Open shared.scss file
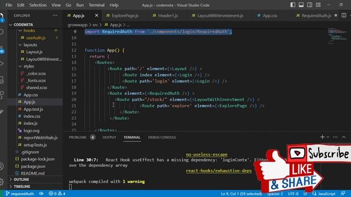The height and width of the screenshot is (197, 351). point(37,88)
